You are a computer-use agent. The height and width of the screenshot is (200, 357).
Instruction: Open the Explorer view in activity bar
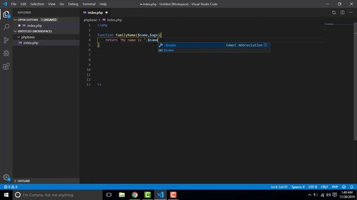6,14
